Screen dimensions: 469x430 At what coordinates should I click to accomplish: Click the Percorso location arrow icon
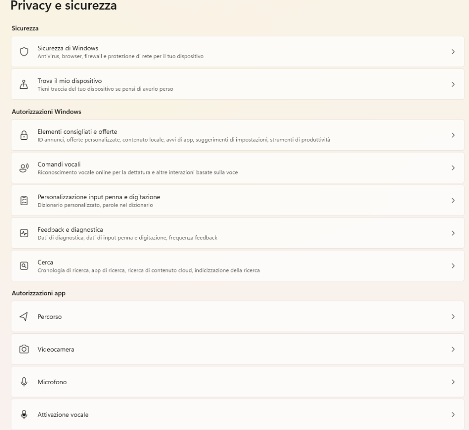(24, 316)
